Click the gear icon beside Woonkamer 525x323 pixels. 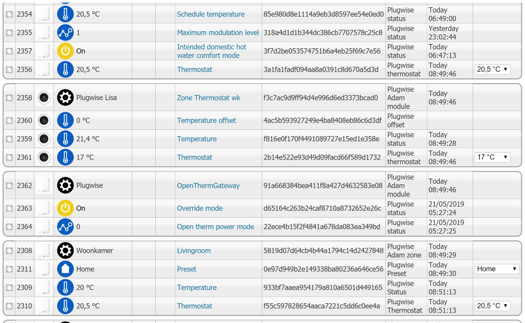point(65,250)
